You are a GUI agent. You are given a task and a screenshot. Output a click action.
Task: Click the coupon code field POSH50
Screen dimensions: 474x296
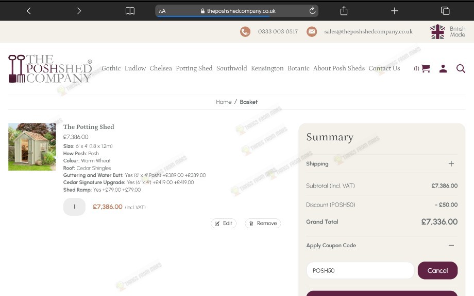360,271
